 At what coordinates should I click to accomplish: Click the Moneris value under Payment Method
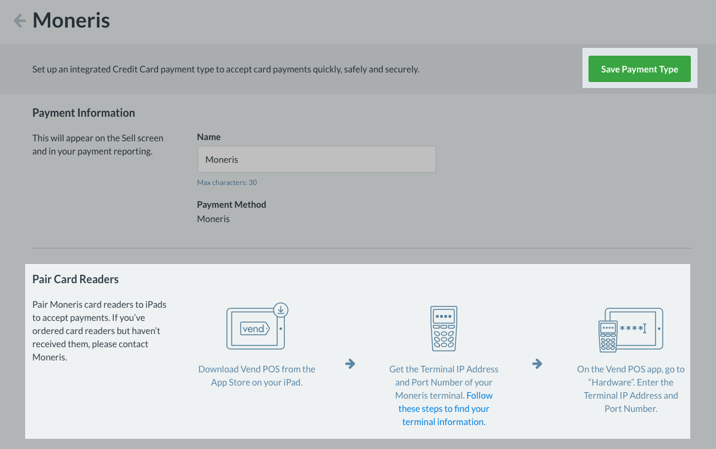coord(213,219)
